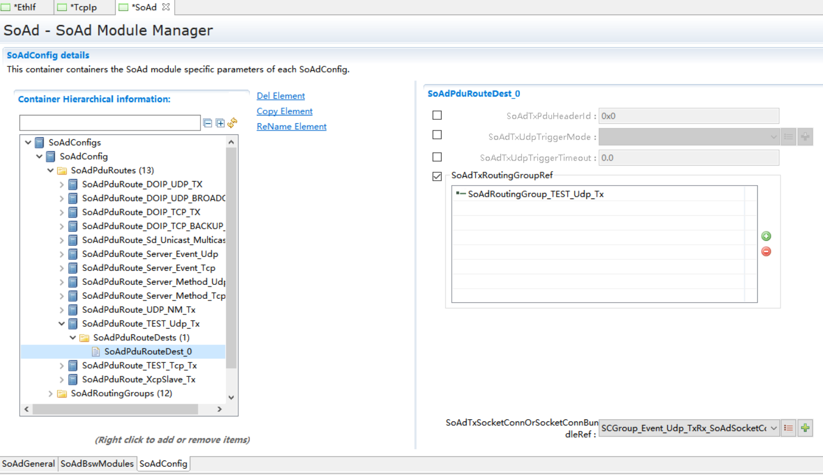The height and width of the screenshot is (475, 823).
Task: Click the collapse-all icon above the tree
Action: coord(208,123)
